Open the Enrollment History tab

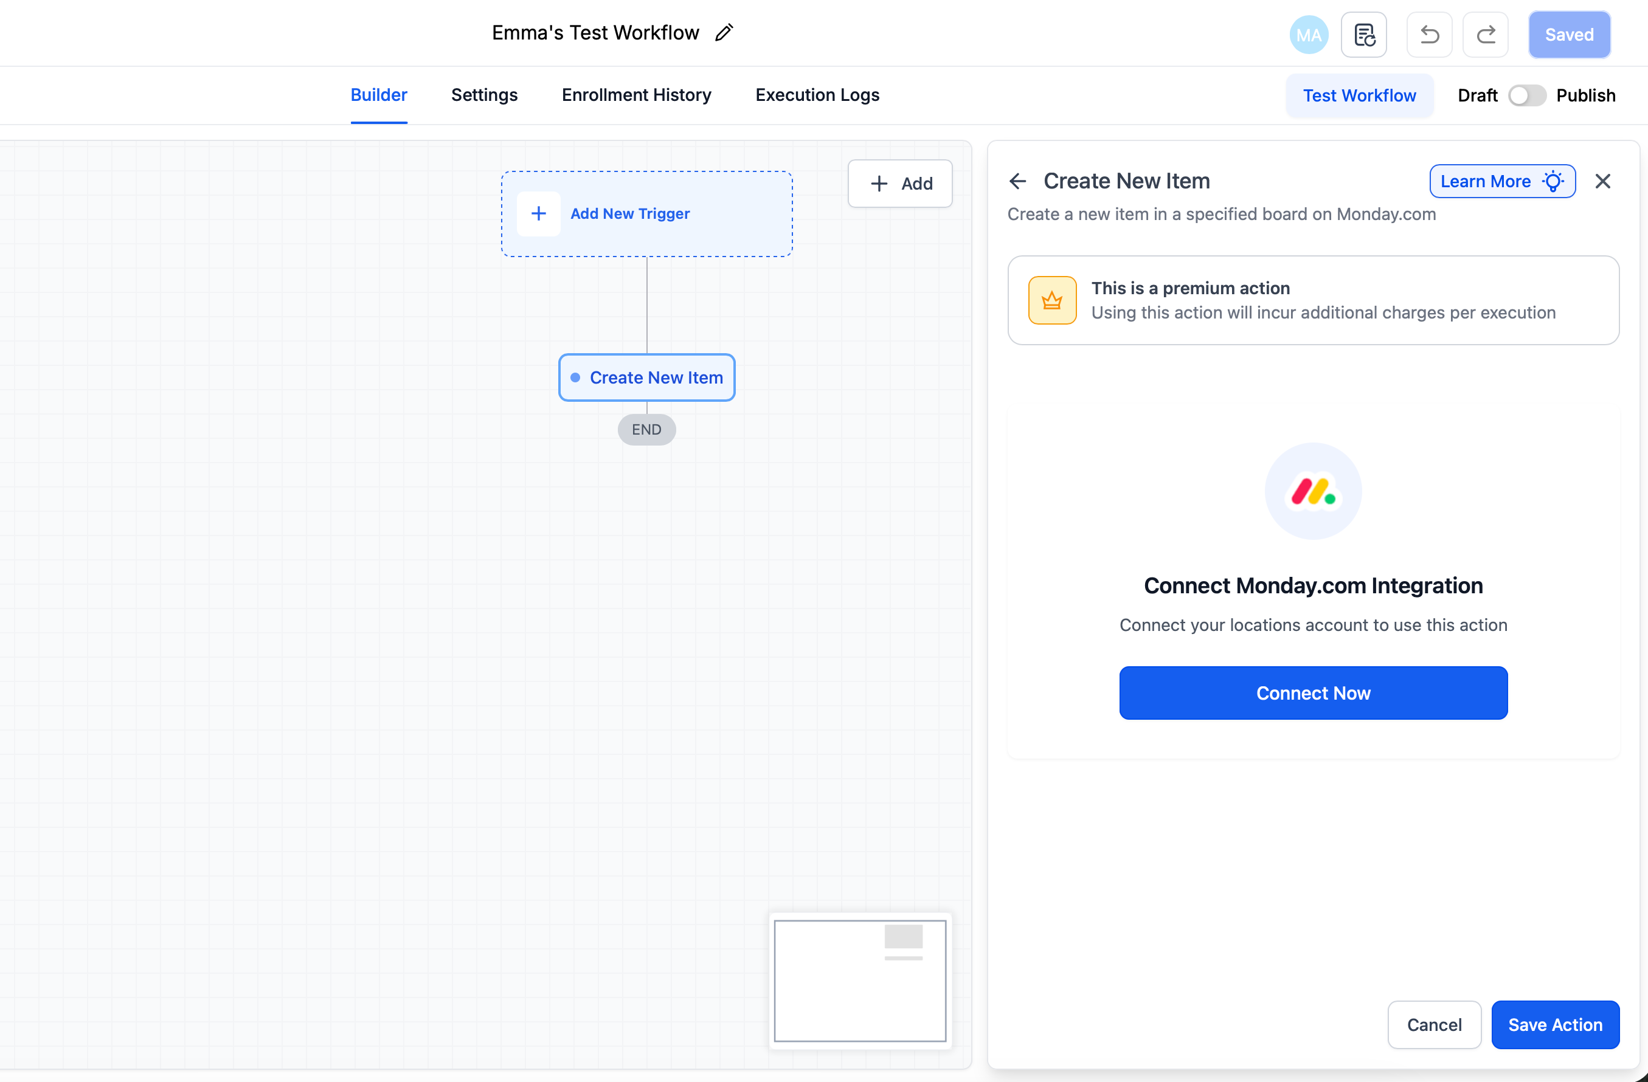coord(636,95)
